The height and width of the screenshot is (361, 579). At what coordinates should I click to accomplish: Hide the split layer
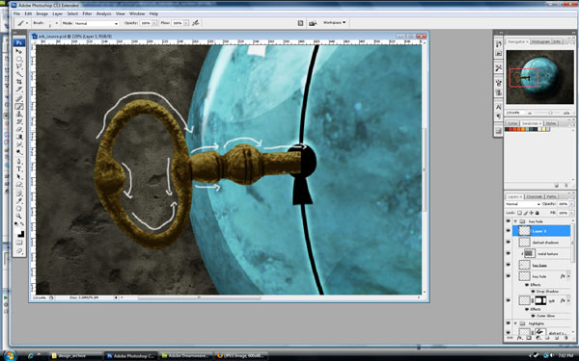(509, 300)
